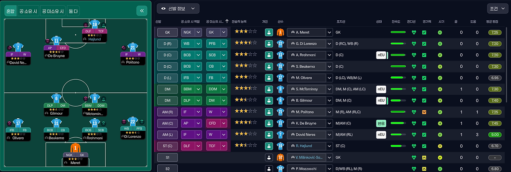Open the 조건 filter dropdown

(497, 8)
